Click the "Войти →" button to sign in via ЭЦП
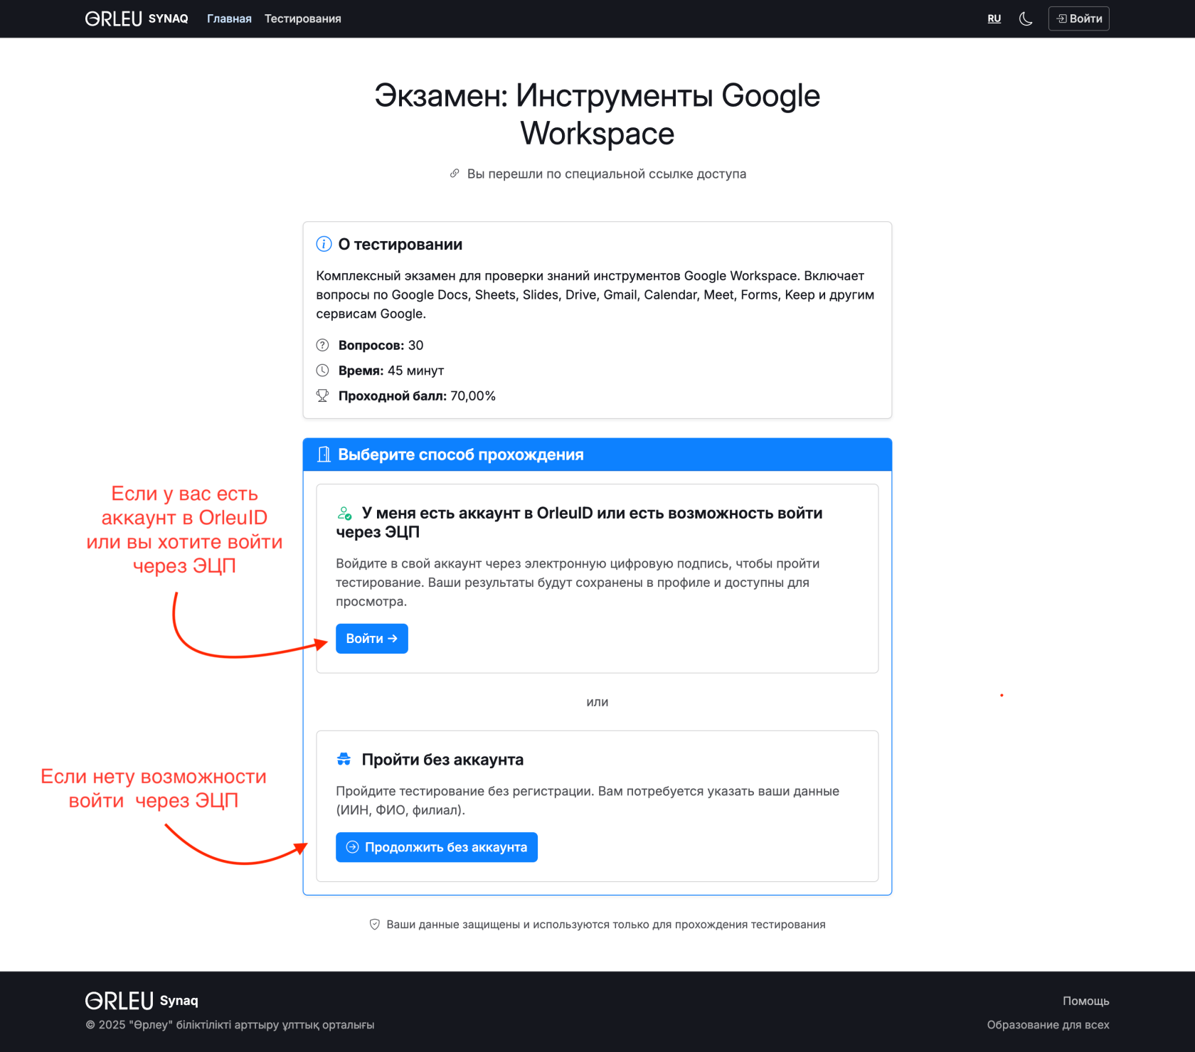Image resolution: width=1195 pixels, height=1052 pixels. point(371,638)
